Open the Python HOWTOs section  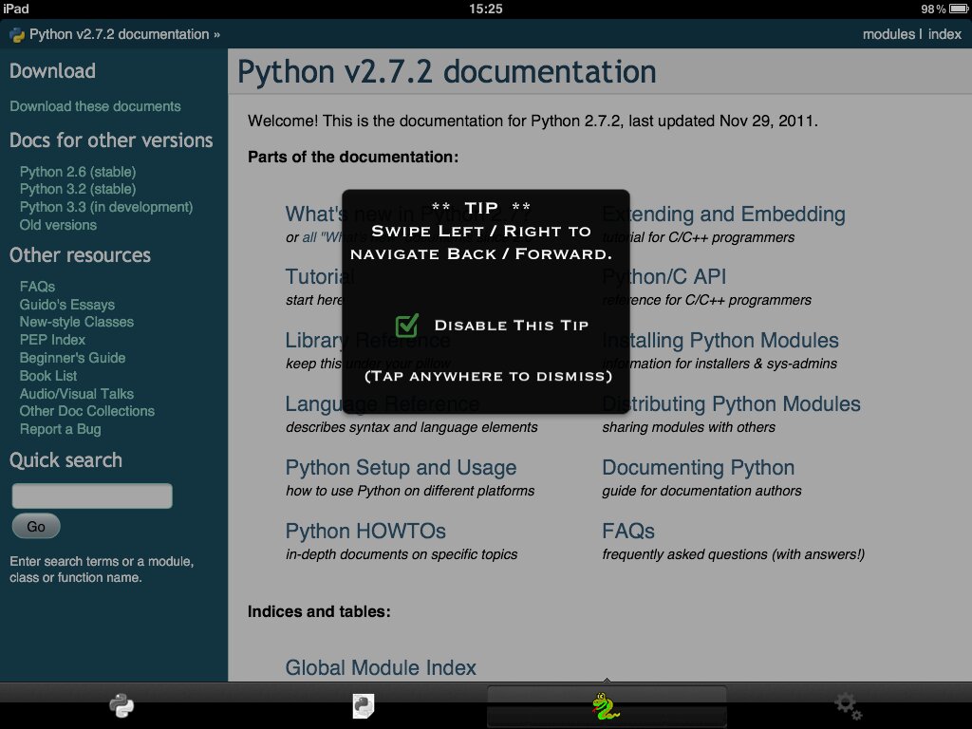click(x=365, y=532)
